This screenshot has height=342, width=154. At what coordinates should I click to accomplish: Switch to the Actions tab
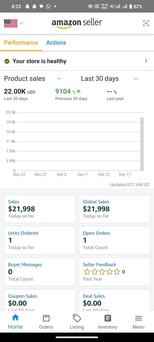(56, 43)
